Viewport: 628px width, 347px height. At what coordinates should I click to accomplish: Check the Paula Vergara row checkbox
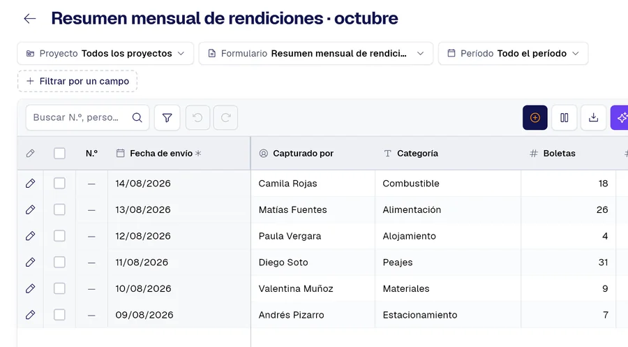pyautogui.click(x=60, y=236)
